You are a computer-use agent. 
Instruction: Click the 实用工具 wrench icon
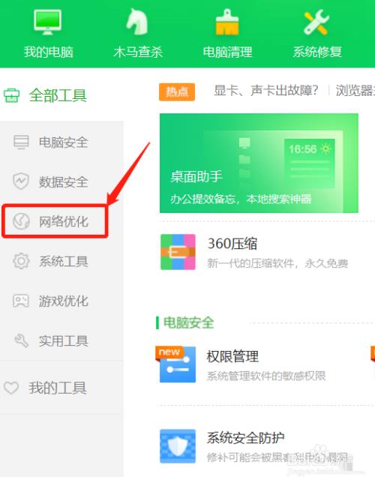click(x=21, y=340)
